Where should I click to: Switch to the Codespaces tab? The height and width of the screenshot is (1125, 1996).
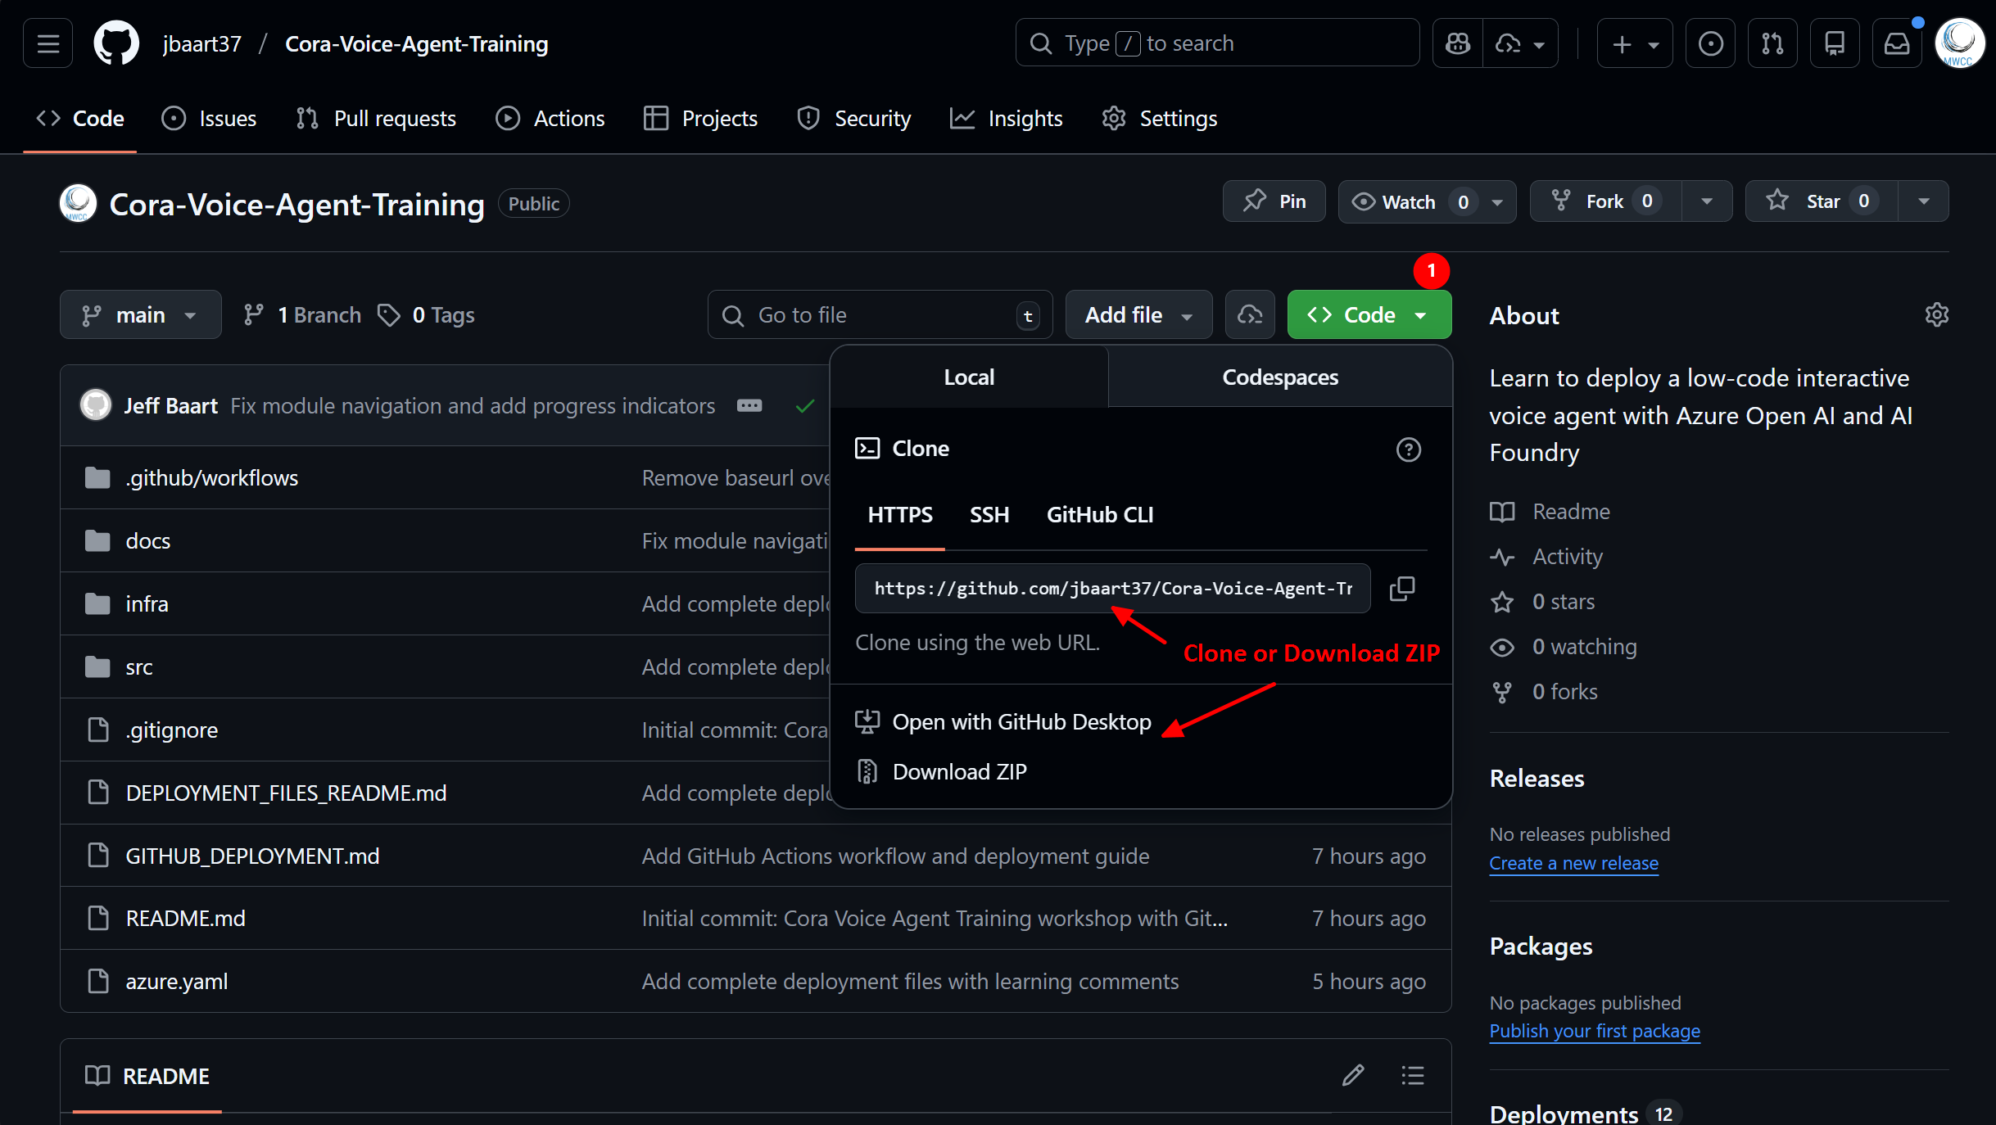tap(1279, 377)
